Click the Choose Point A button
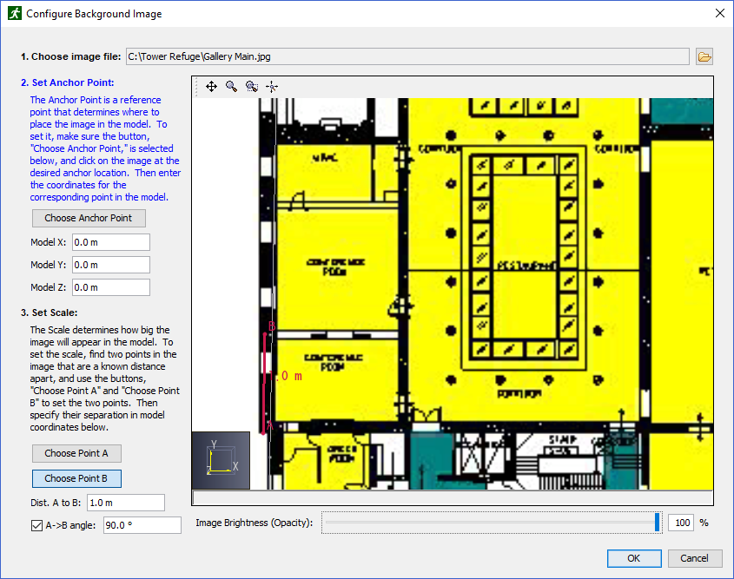The image size is (734, 579). (76, 453)
